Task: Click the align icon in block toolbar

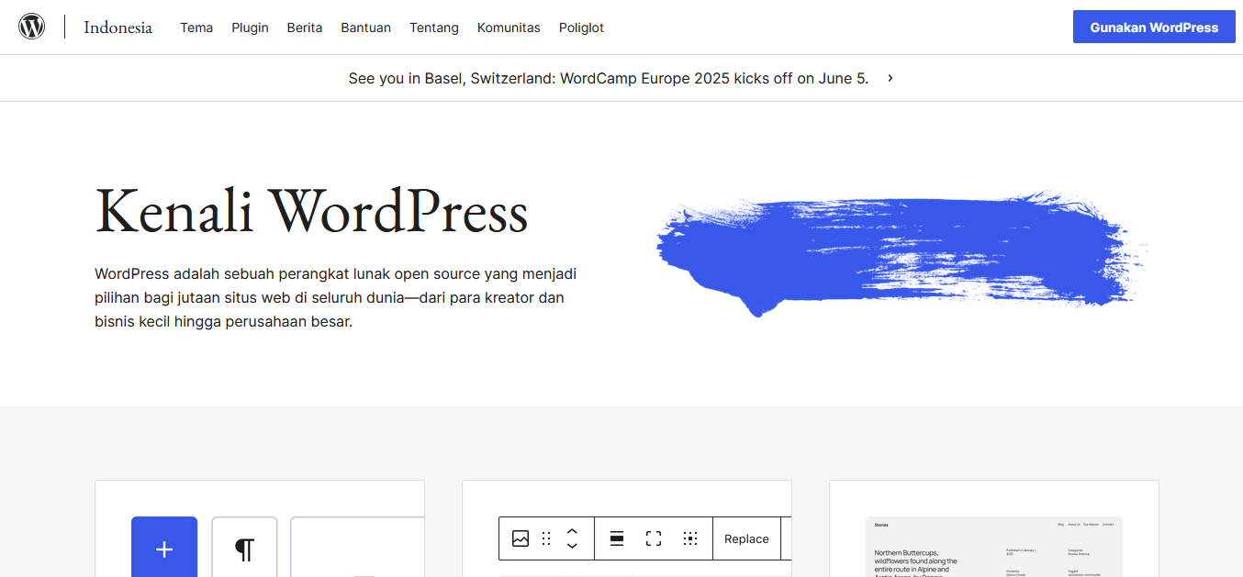Action: coord(617,538)
